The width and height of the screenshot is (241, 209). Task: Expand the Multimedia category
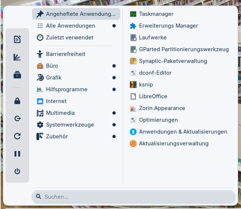60,113
